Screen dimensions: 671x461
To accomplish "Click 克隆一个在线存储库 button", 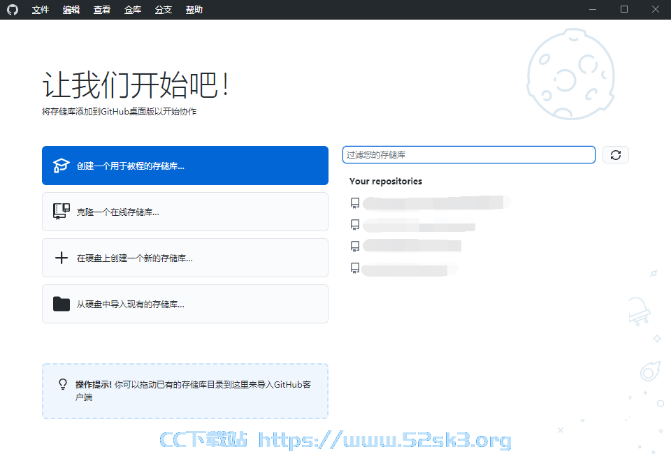I will tap(185, 212).
